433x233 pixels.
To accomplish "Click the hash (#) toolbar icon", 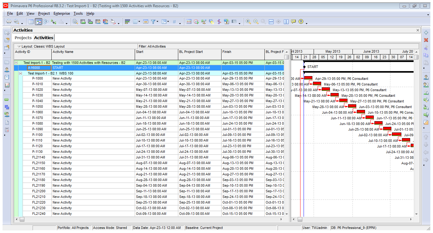I will click(174, 22).
